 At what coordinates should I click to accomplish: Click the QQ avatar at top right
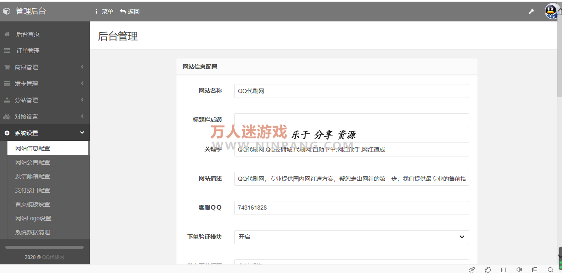pos(551,11)
